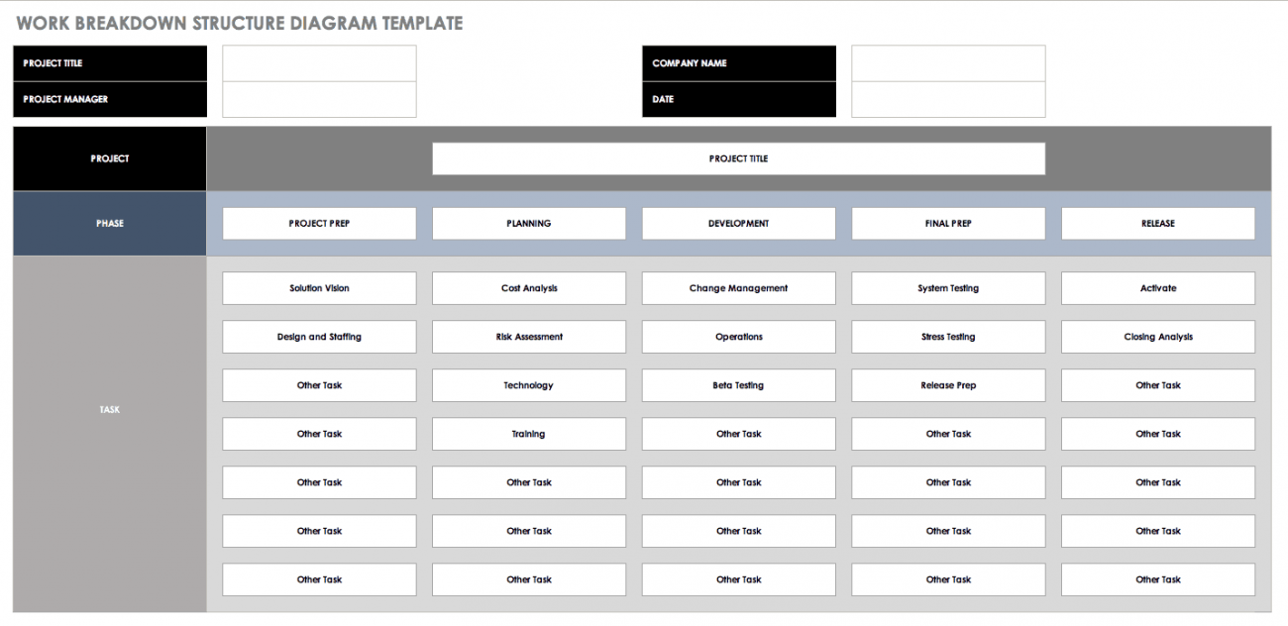The height and width of the screenshot is (626, 1288).
Task: Click the Cost Analysis task cell
Action: [528, 288]
